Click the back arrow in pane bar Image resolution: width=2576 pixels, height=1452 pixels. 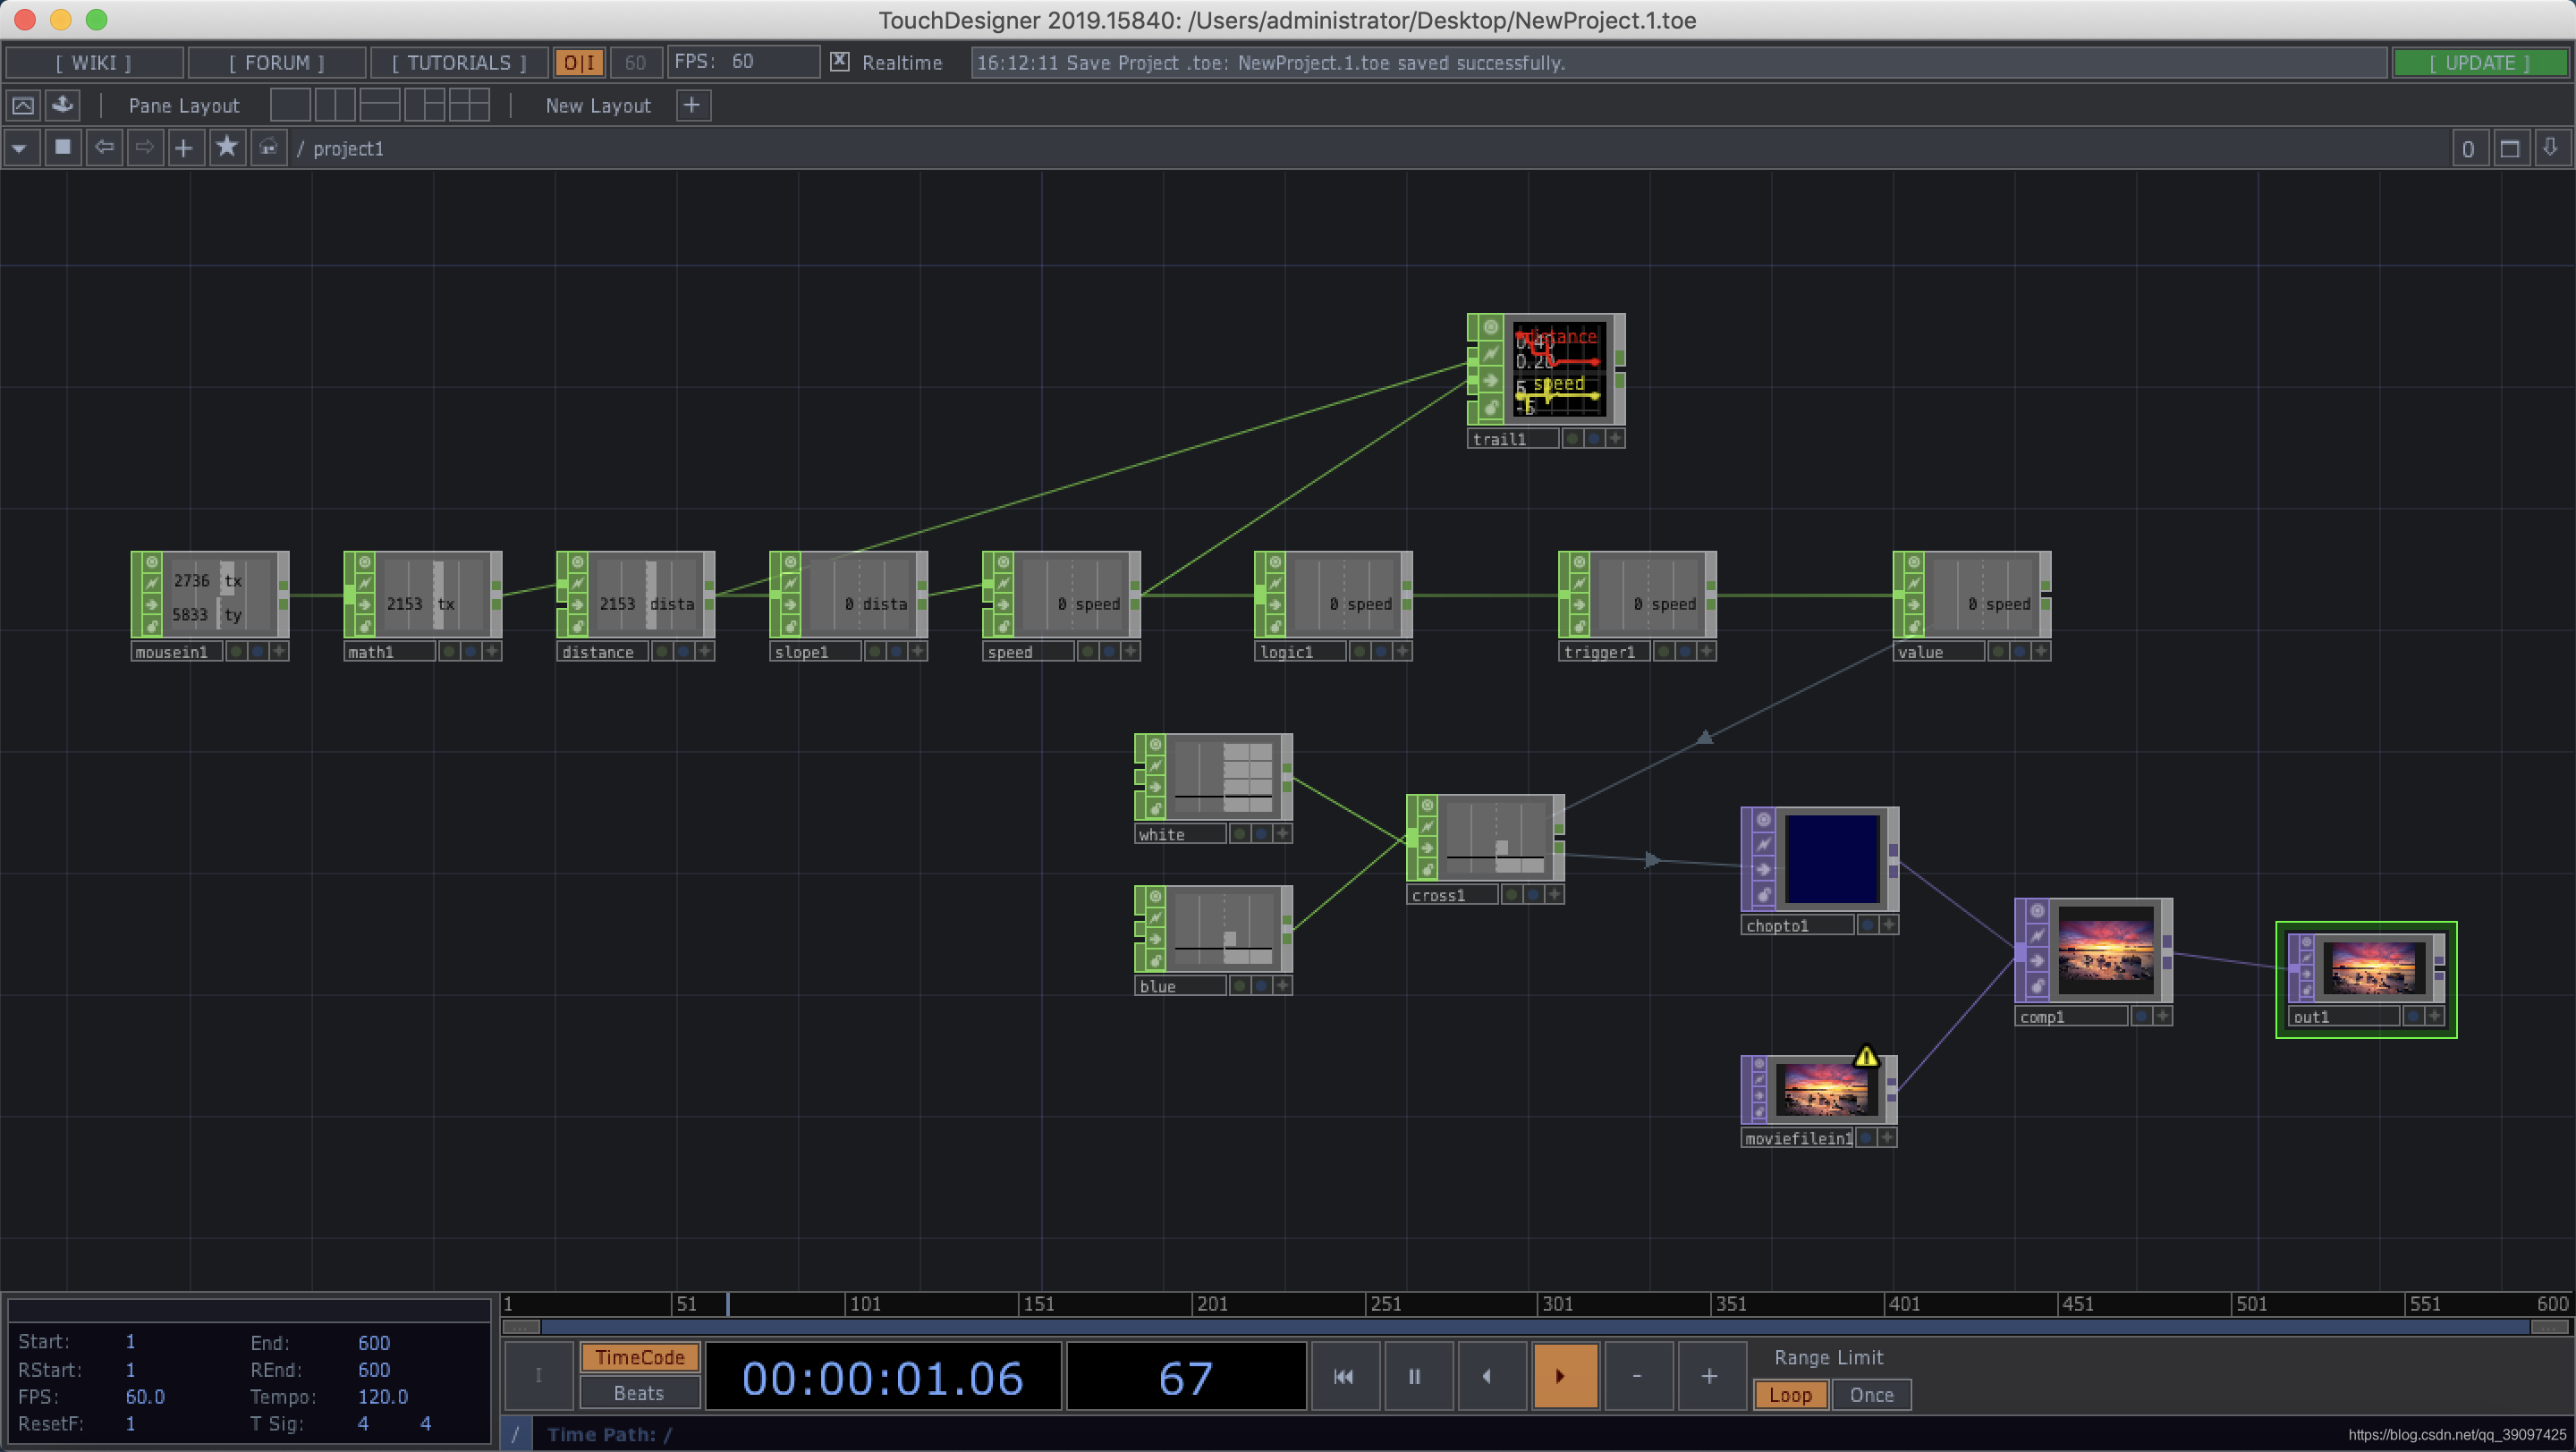point(104,148)
